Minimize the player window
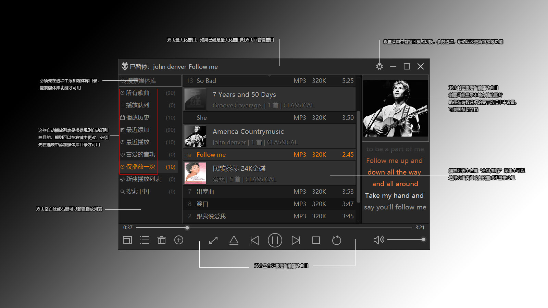 coord(393,66)
